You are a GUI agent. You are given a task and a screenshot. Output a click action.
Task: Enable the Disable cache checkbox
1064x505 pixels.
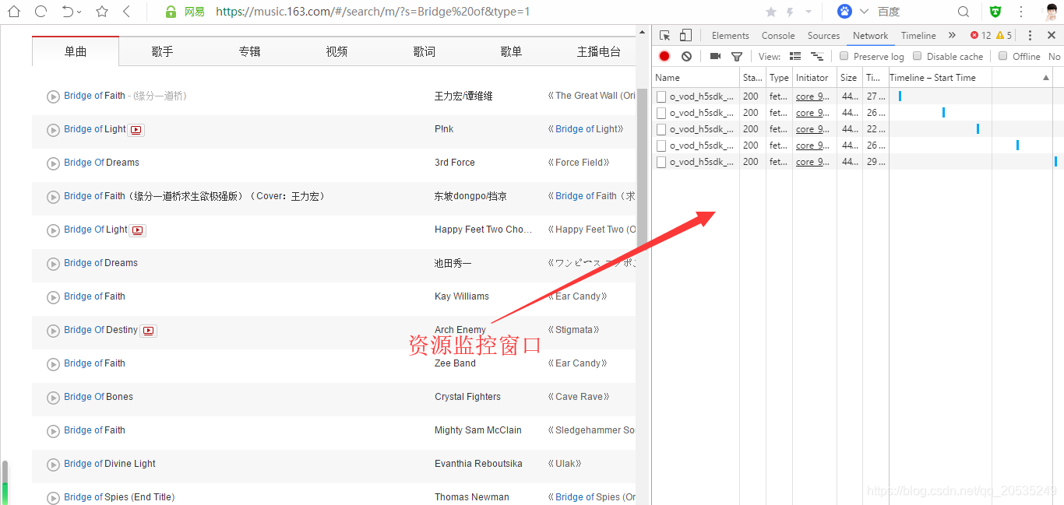point(917,56)
